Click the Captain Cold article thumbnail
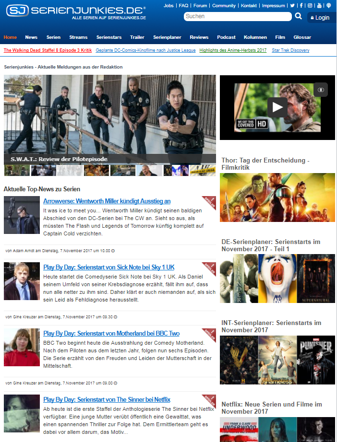Screen dimensions: 337x442 click(x=22, y=215)
